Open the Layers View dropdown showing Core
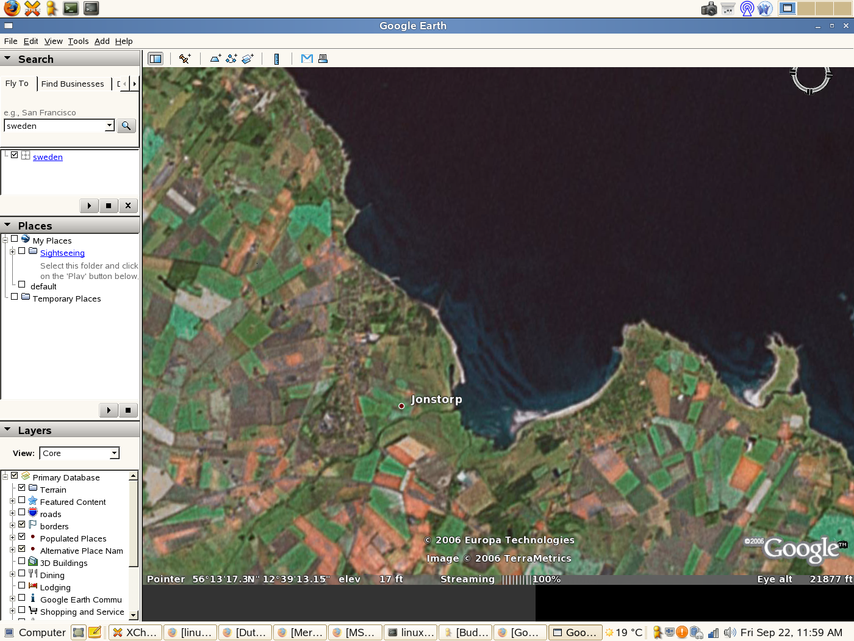This screenshot has height=641, width=854. pyautogui.click(x=80, y=453)
